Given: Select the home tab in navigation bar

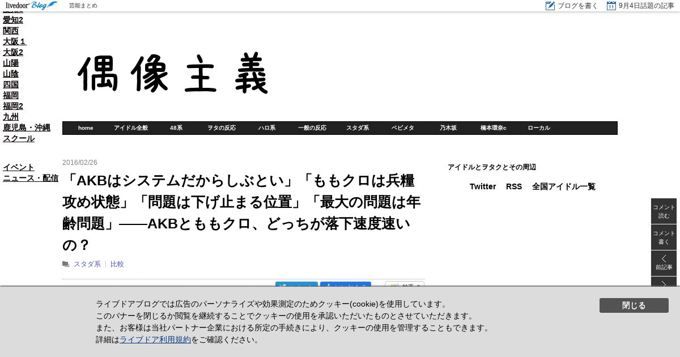Looking at the screenshot, I should click(86, 128).
